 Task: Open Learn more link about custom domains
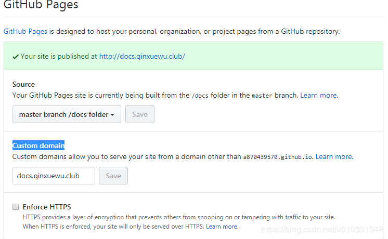point(334,156)
